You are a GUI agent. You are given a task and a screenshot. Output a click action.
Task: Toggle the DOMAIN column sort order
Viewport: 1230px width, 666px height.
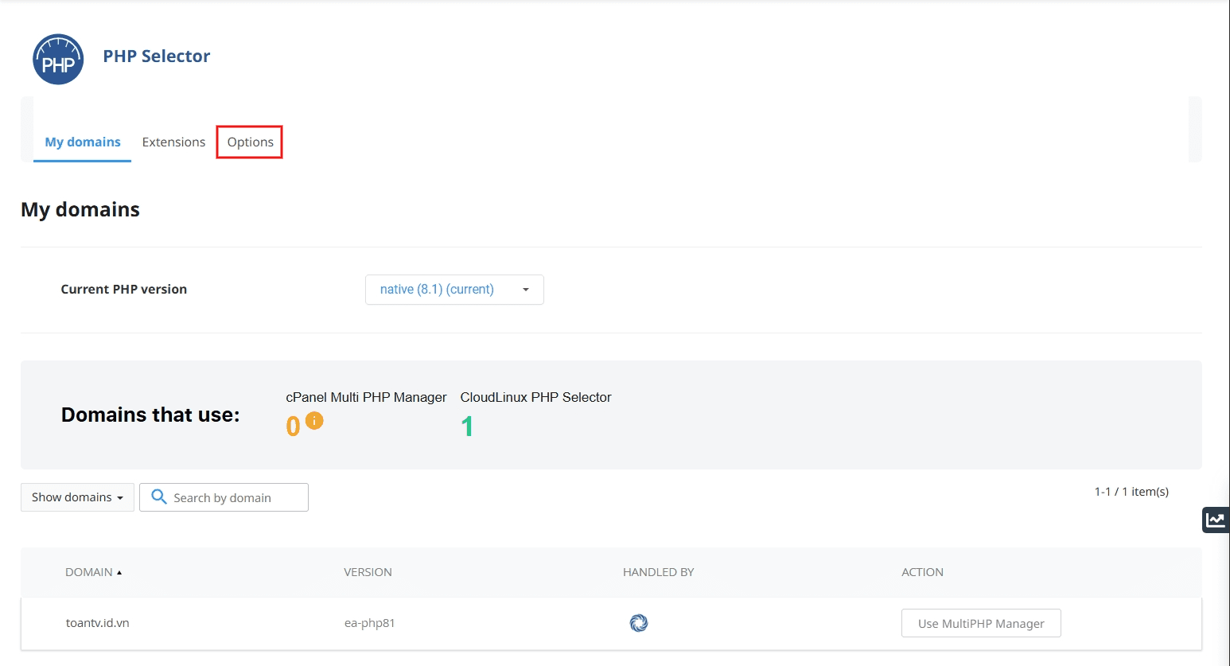point(93,571)
